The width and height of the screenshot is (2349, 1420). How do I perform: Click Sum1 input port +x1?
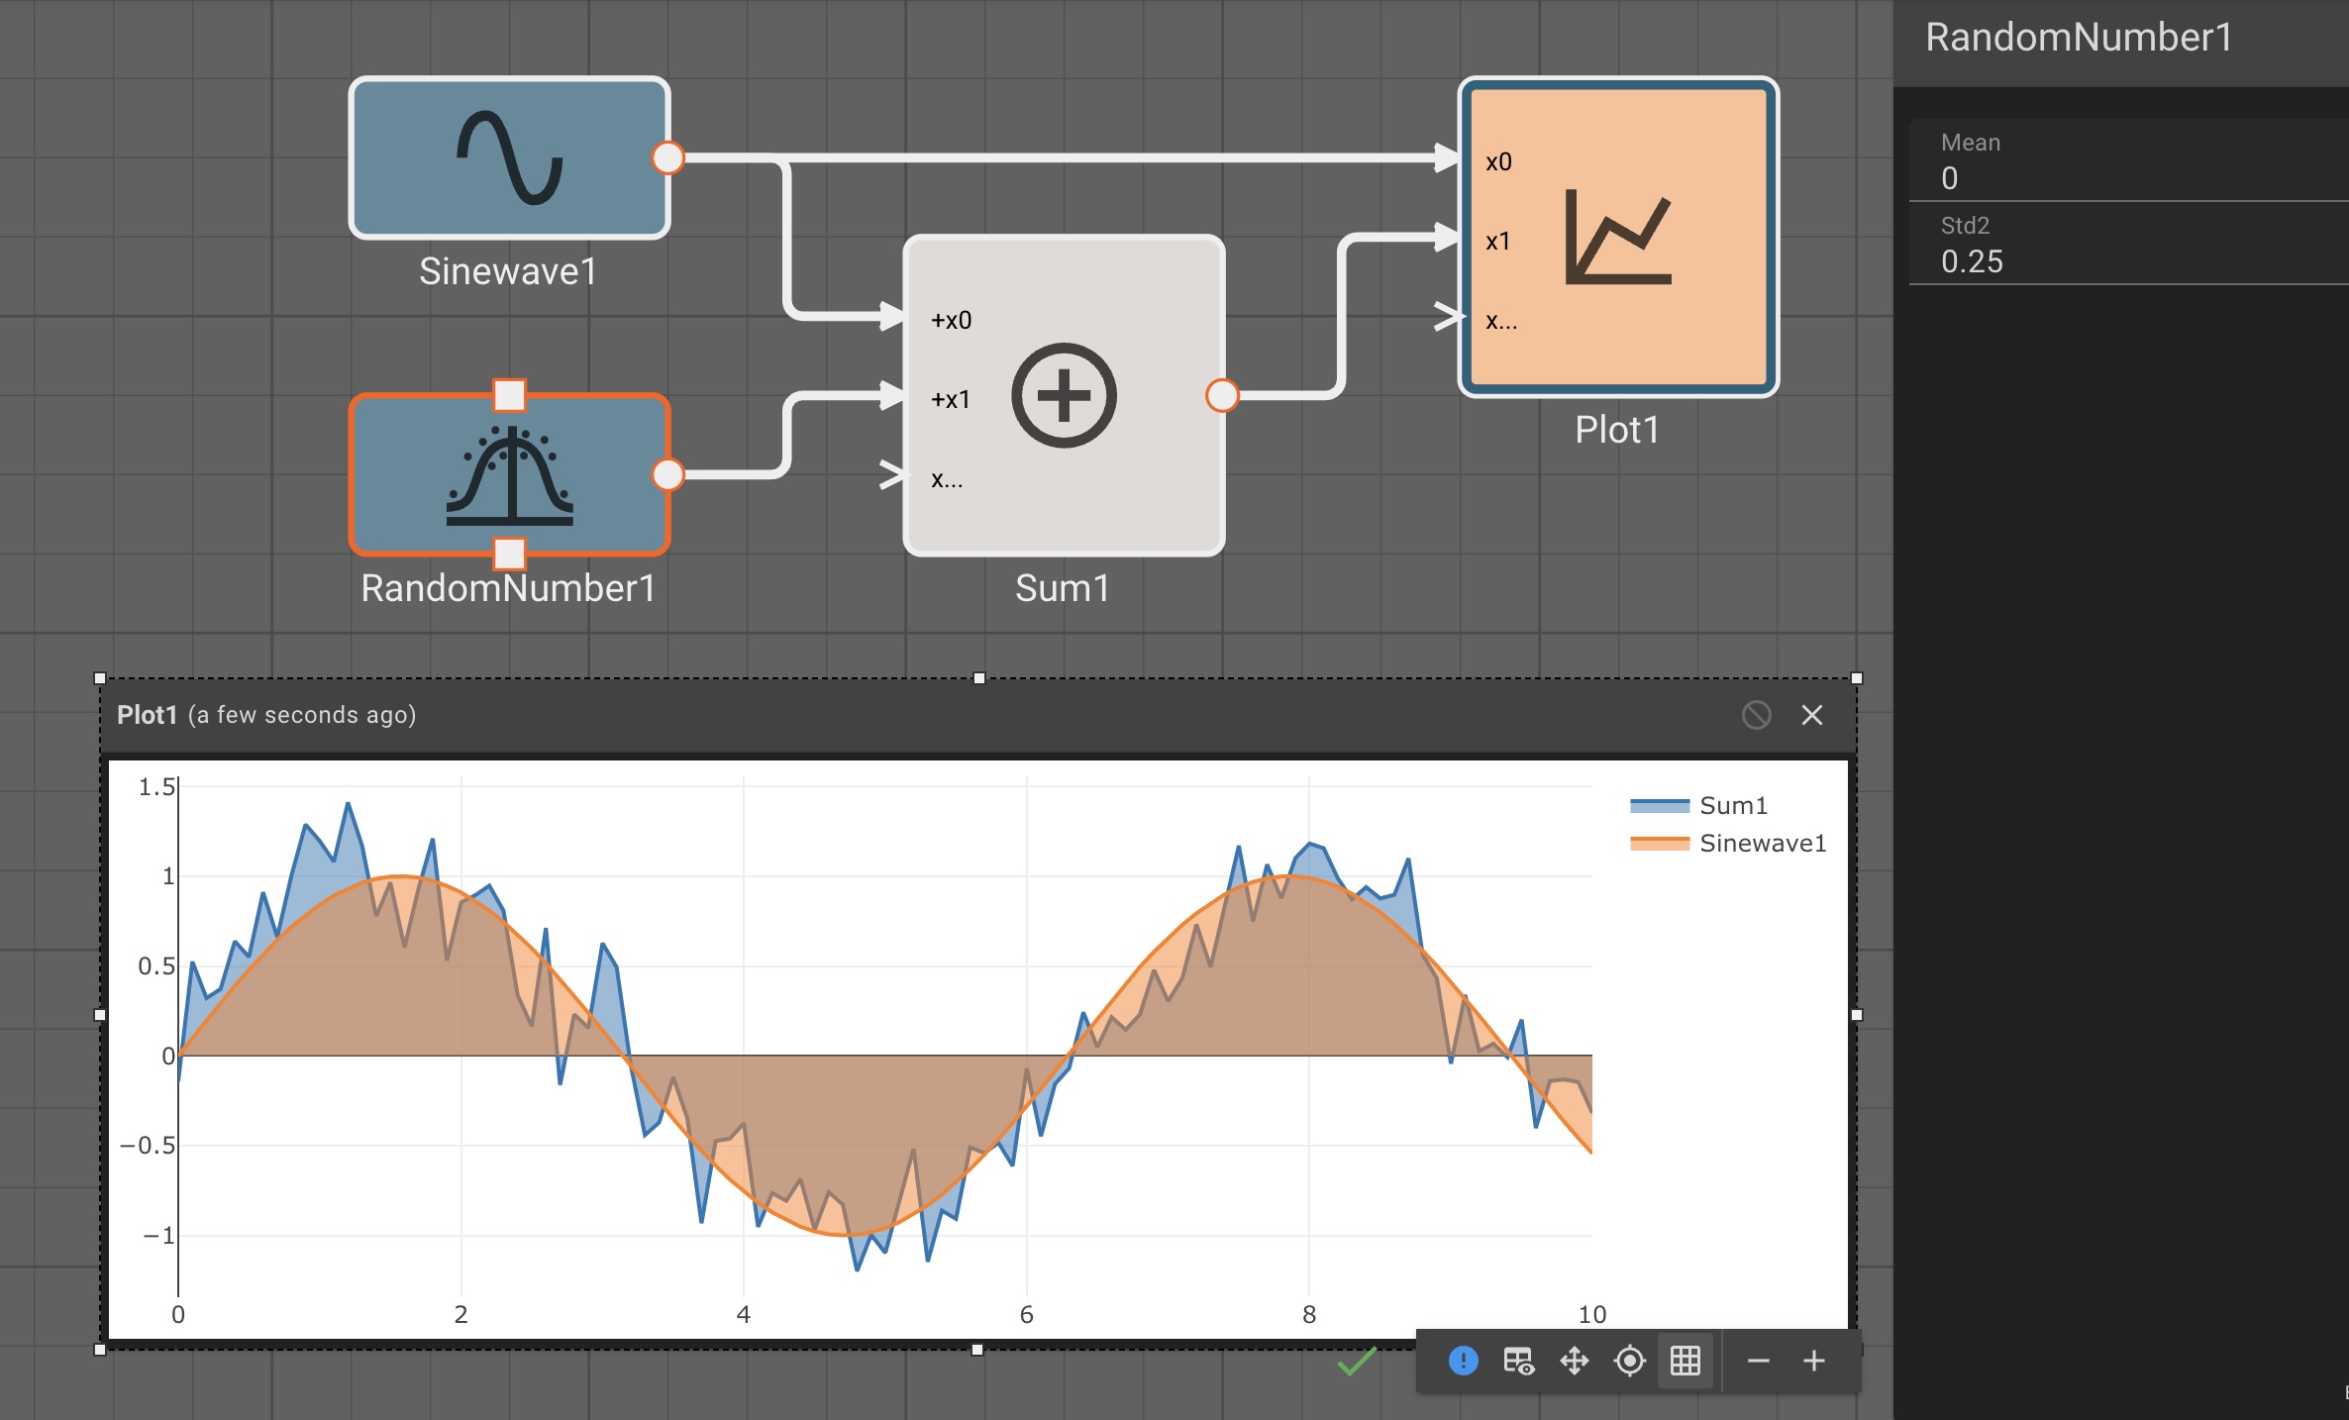(x=894, y=396)
